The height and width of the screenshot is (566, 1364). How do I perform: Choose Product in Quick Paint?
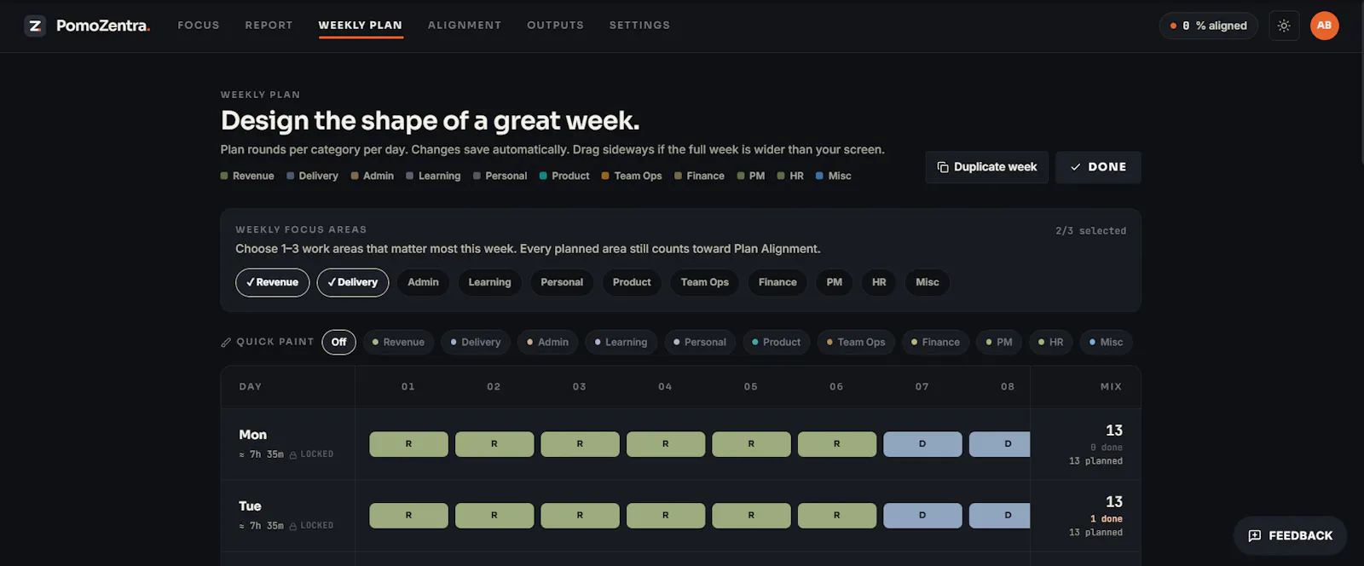pyautogui.click(x=776, y=343)
